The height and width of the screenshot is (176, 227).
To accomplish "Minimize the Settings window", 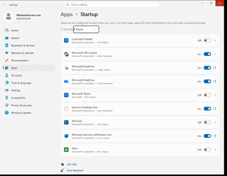I will tap(202, 3).
